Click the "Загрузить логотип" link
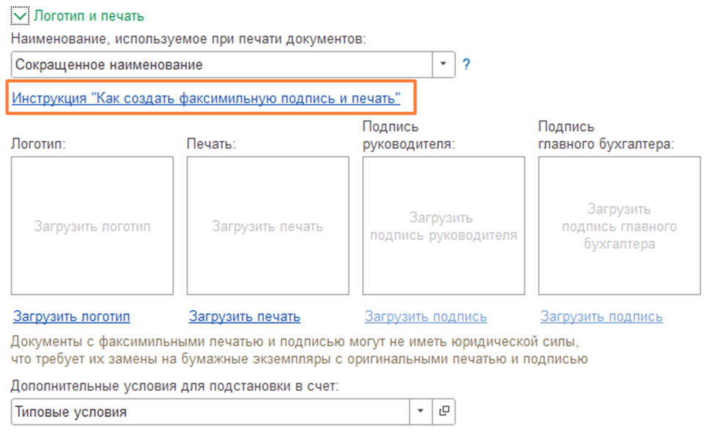This screenshot has width=714, height=434. (x=72, y=317)
